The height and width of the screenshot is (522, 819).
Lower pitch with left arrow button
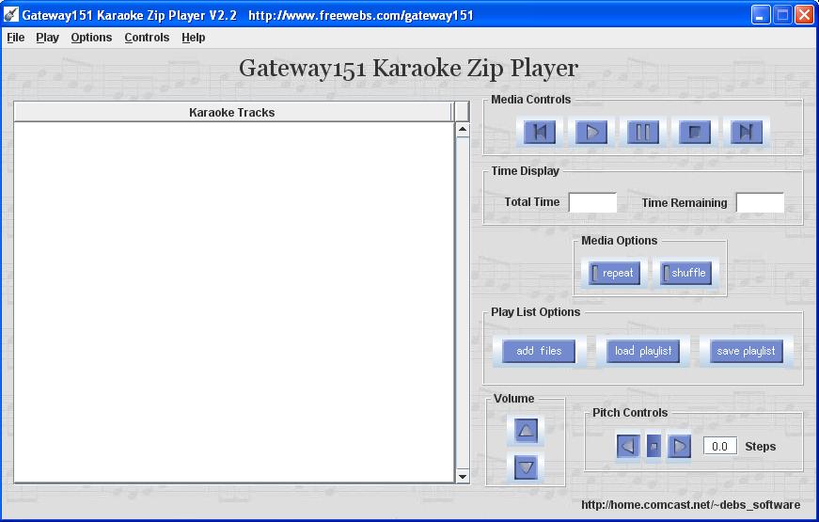point(628,446)
